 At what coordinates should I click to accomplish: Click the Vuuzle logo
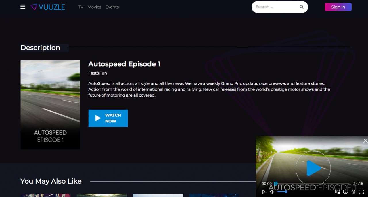[x=48, y=7]
